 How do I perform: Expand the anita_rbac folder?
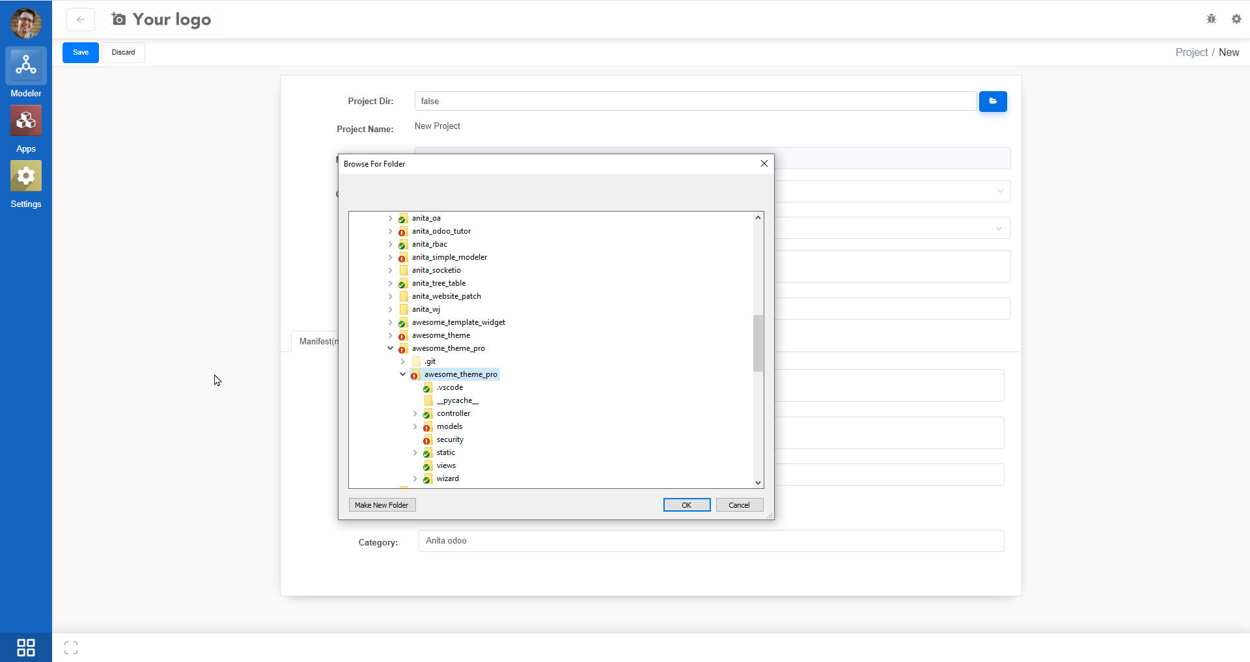click(x=390, y=244)
